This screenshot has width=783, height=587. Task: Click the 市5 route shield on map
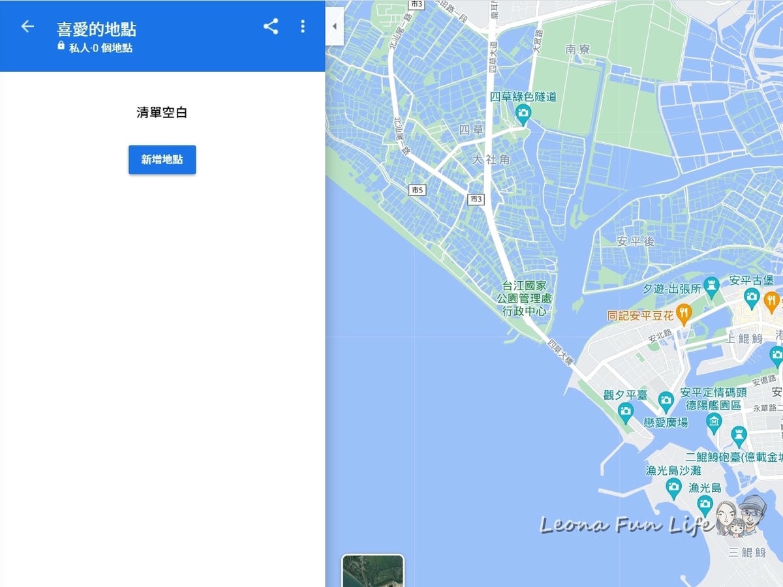pyautogui.click(x=417, y=190)
